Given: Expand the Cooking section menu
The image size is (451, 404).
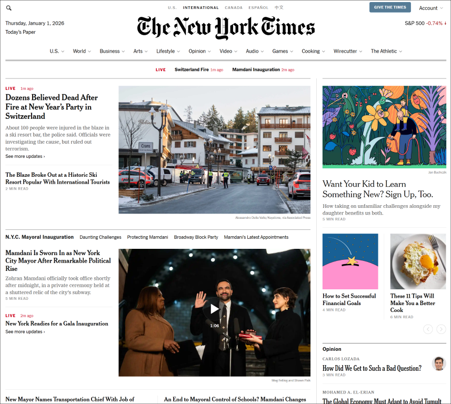Looking at the screenshot, I should (x=313, y=51).
